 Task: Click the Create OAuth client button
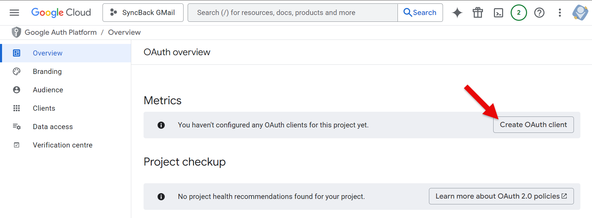[x=533, y=125]
